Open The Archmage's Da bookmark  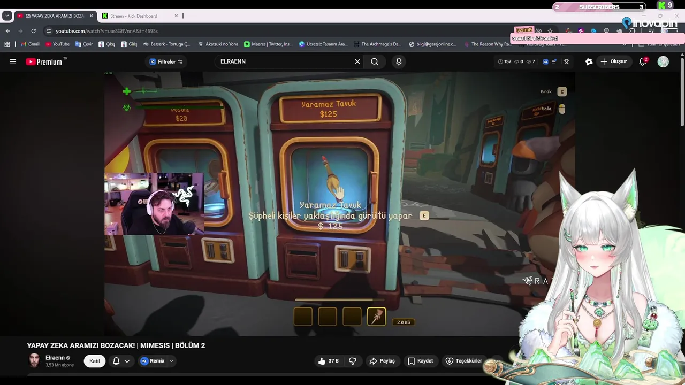377,44
